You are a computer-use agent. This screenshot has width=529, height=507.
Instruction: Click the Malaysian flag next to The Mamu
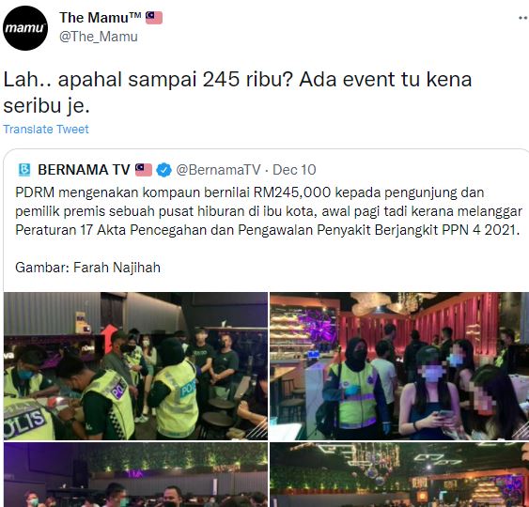[154, 18]
